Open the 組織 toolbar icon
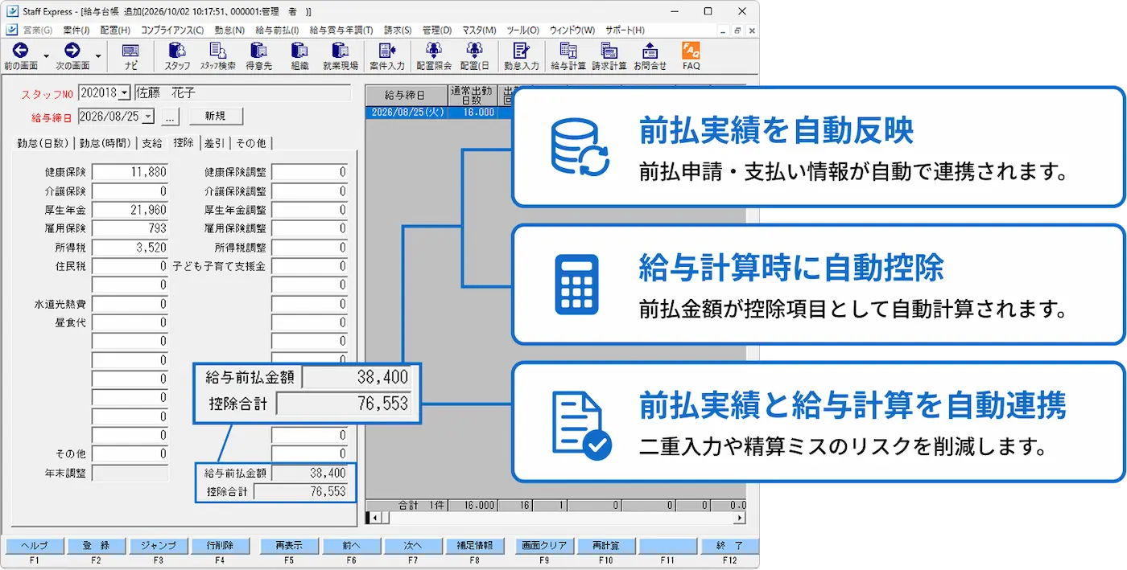 tap(299, 51)
